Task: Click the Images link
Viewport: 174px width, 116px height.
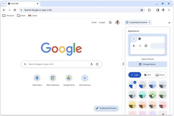Action: click(102, 22)
